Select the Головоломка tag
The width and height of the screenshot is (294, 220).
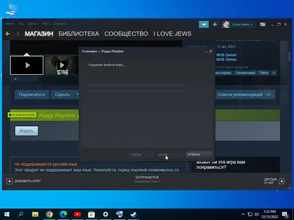[x=245, y=73]
